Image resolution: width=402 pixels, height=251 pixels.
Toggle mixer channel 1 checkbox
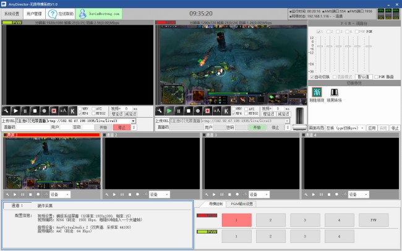click(x=319, y=32)
